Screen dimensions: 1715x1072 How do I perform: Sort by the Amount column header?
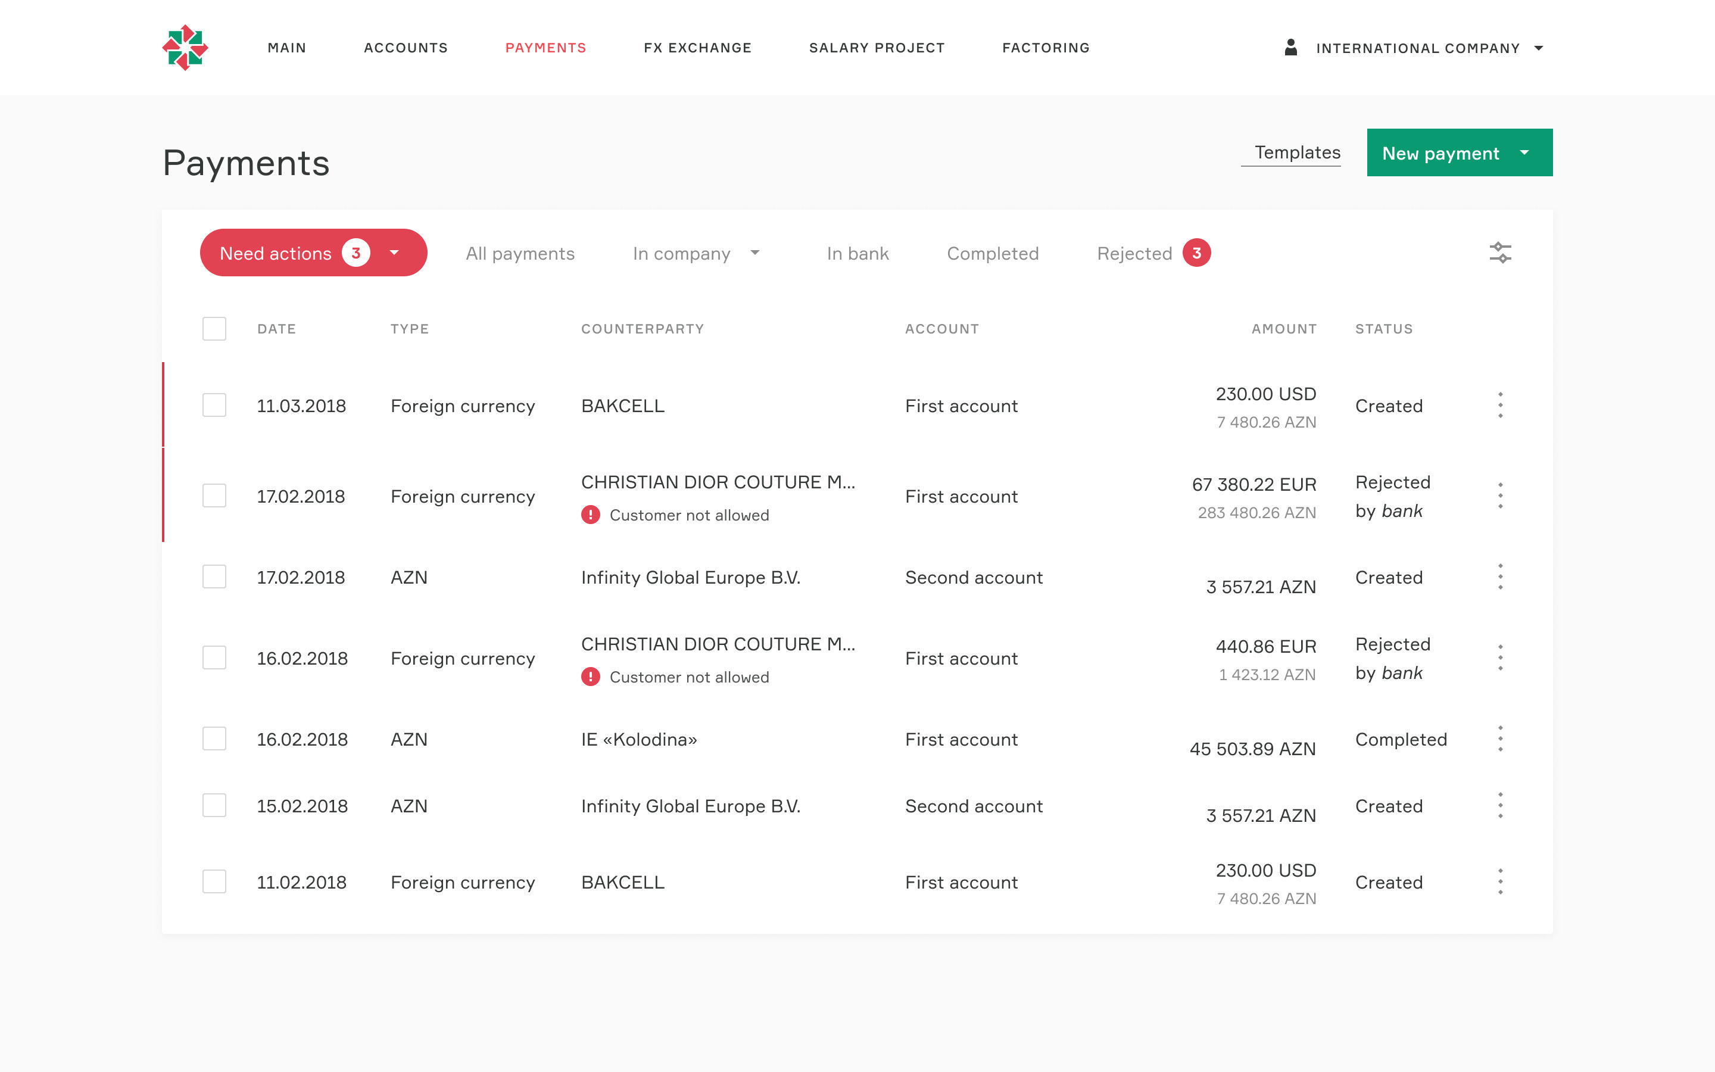pyautogui.click(x=1284, y=329)
